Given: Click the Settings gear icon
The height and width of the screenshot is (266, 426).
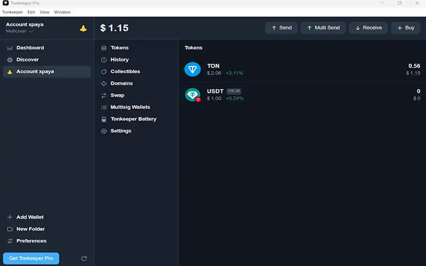Looking at the screenshot, I should (x=104, y=131).
